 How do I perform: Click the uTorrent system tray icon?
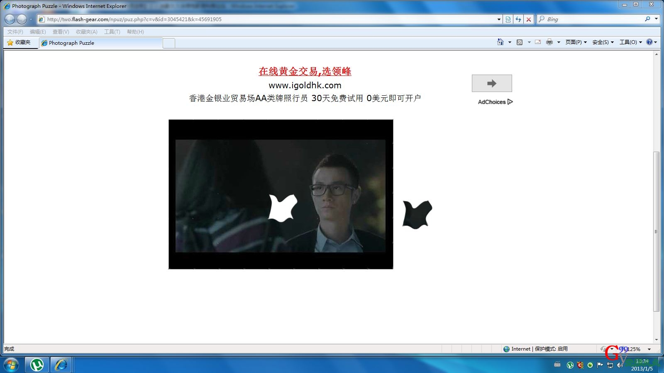click(570, 365)
